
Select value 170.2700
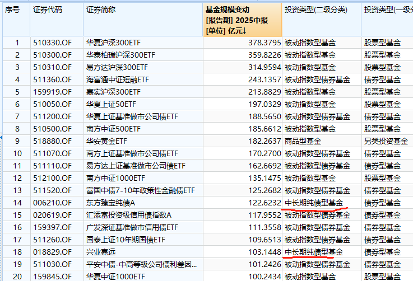coord(264,154)
